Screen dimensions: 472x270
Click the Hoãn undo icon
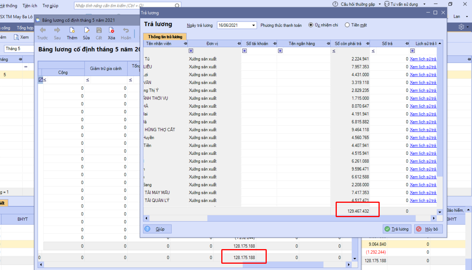(x=126, y=30)
